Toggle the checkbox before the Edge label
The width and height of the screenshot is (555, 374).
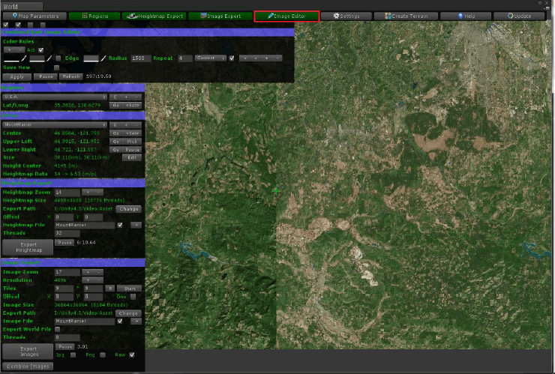(58, 58)
